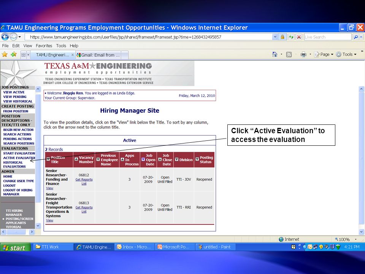
Task: Open VIEW ACTIVE job postings link
Action: point(14,92)
